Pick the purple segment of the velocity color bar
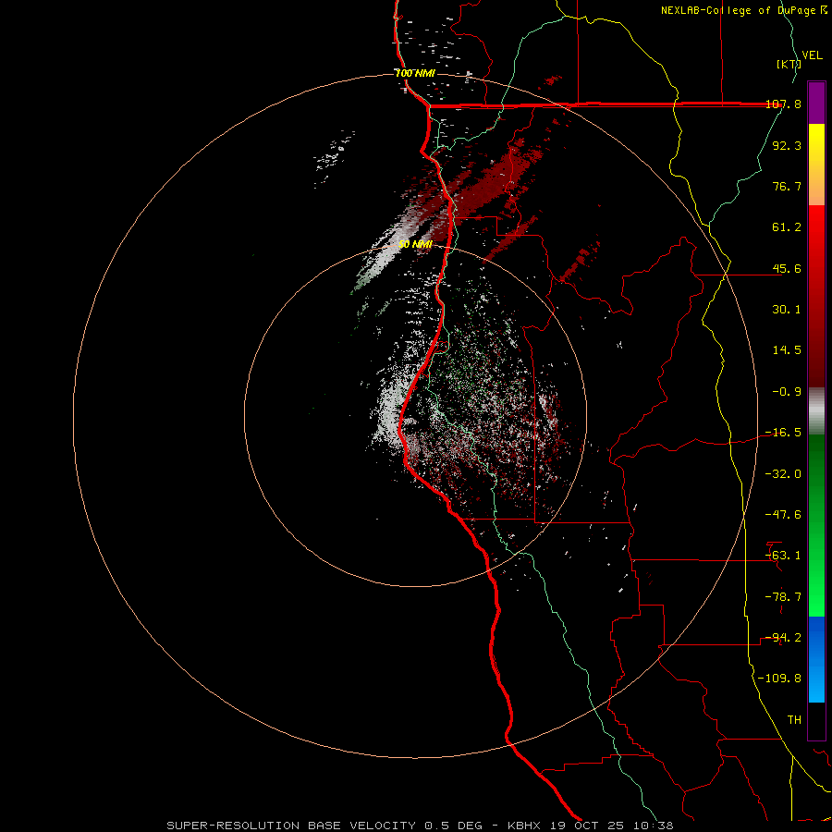Image resolution: width=832 pixels, height=832 pixels. click(x=816, y=103)
